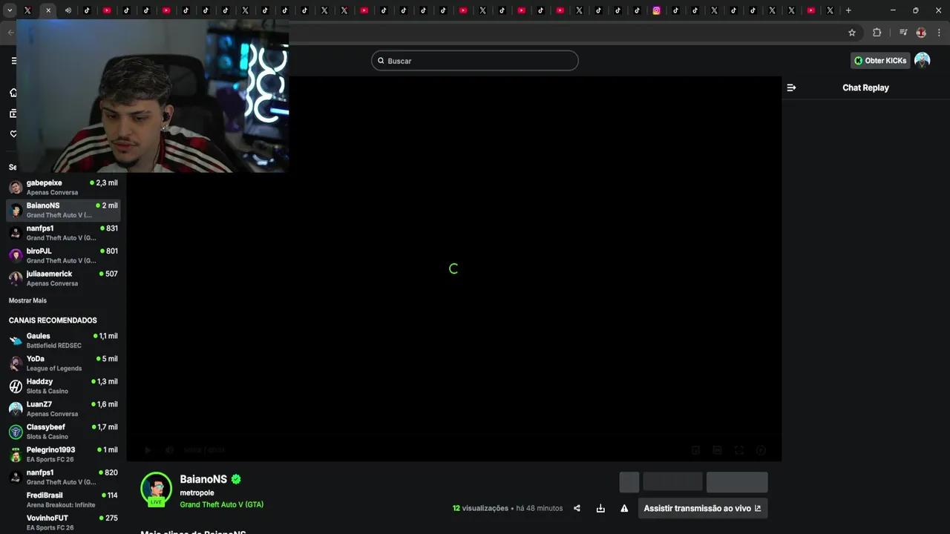The width and height of the screenshot is (950, 534).
Task: Close the active browser tab
Action: [48, 10]
